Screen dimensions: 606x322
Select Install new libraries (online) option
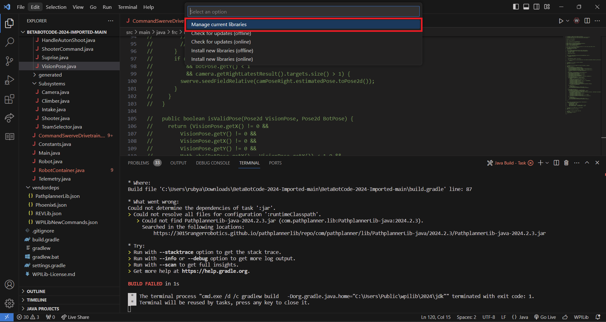pyautogui.click(x=303, y=59)
